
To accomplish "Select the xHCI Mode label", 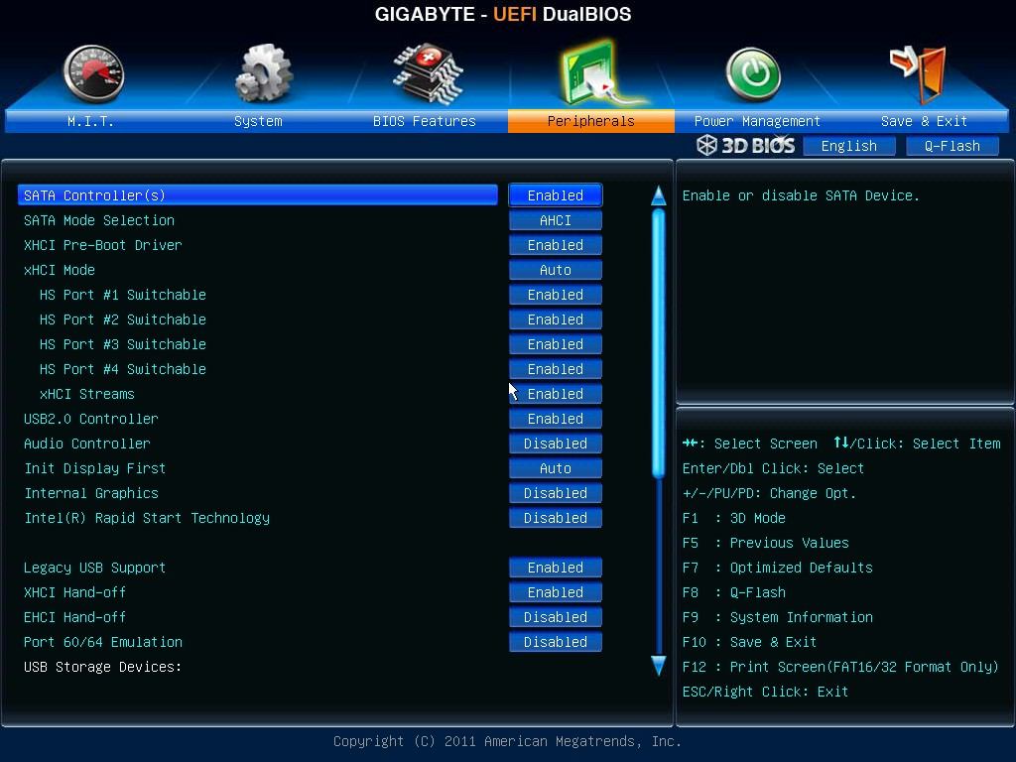I will point(60,270).
